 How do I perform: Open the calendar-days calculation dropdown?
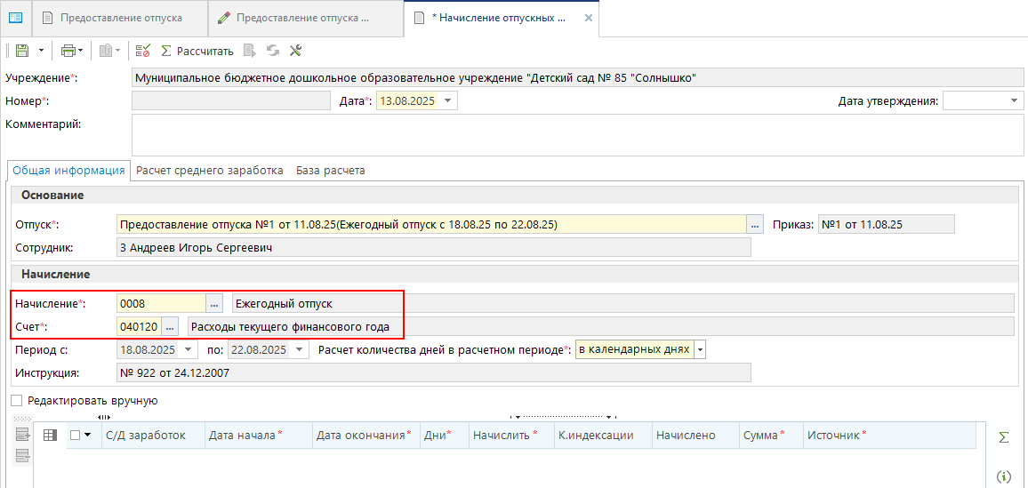[x=700, y=349]
